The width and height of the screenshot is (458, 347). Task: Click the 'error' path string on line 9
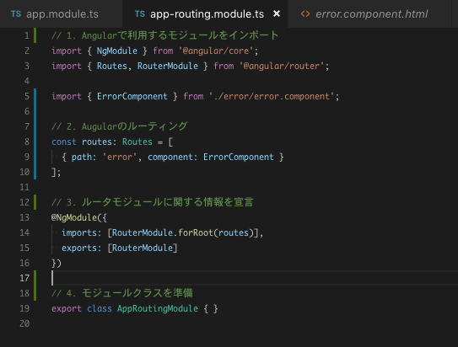coord(120,157)
